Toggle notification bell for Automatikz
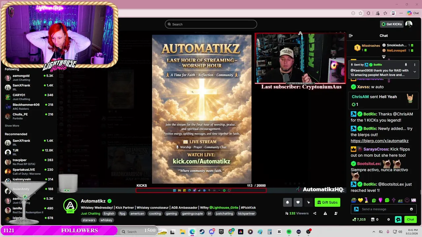This screenshot has height=237, width=422. pyautogui.click(x=287, y=202)
